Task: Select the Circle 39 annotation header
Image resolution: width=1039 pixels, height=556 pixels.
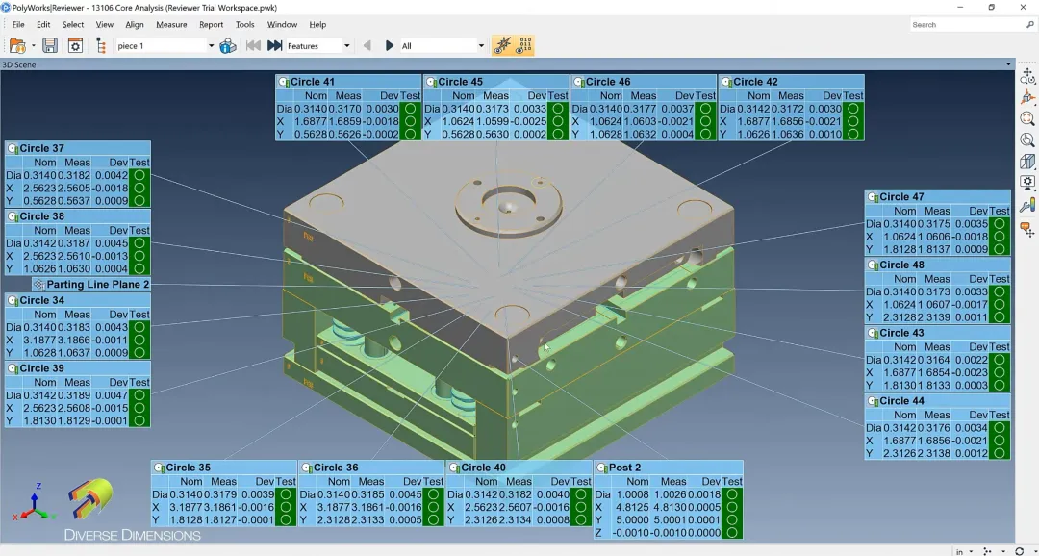Action: click(x=78, y=367)
